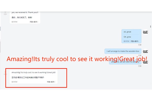Expand 阿里AI翻译 in the 'ok, great' bubble
Image resolution: width=152 pixels, height=101 pixels.
135,41
